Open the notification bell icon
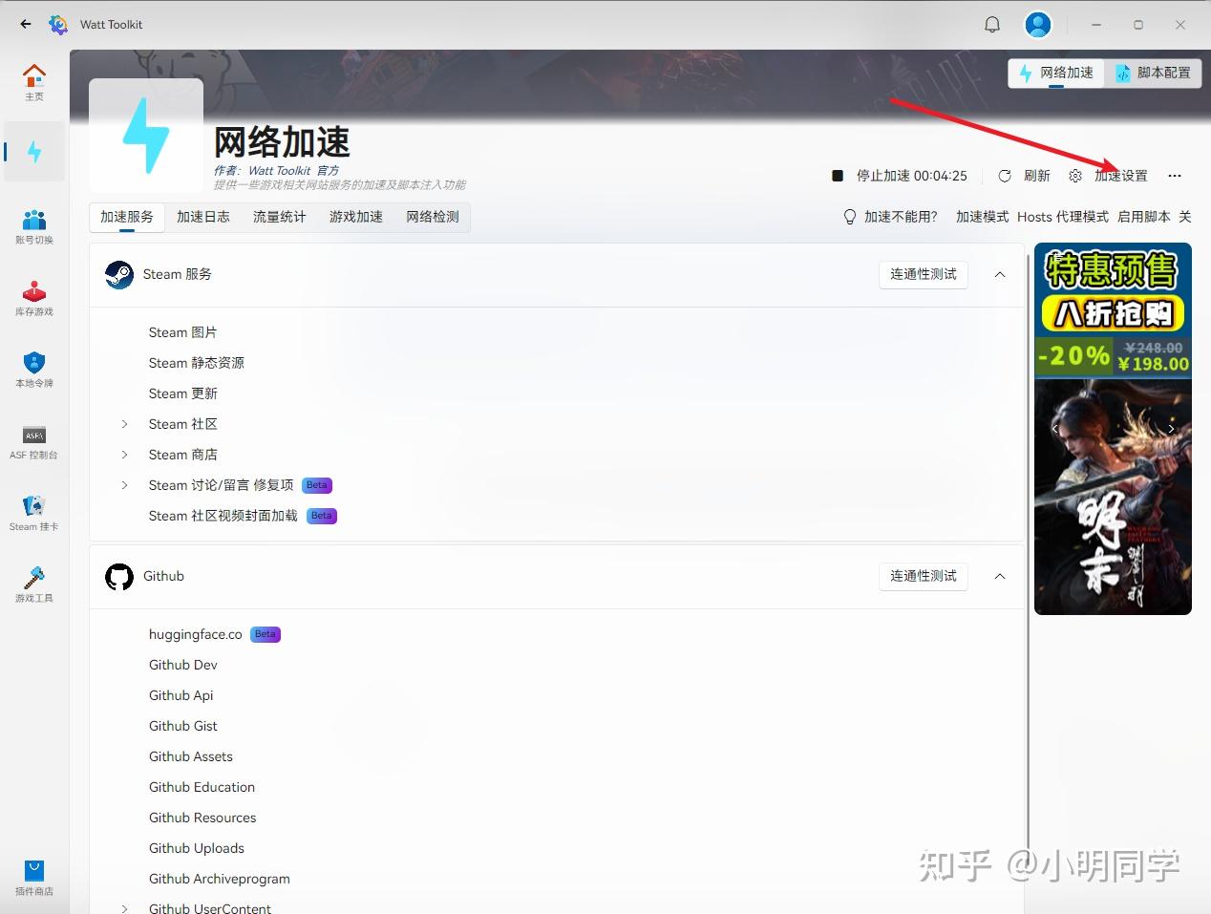Viewport: 1211px width, 914px height. 991,24
